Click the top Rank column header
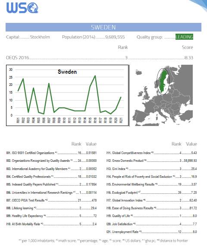Image resolution: width=207 pixels, height=246 pixels. pos(123,47)
